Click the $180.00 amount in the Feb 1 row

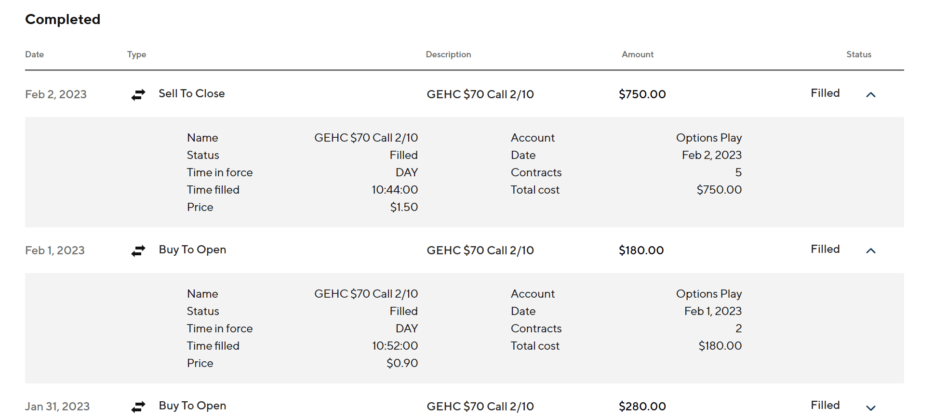[641, 250]
